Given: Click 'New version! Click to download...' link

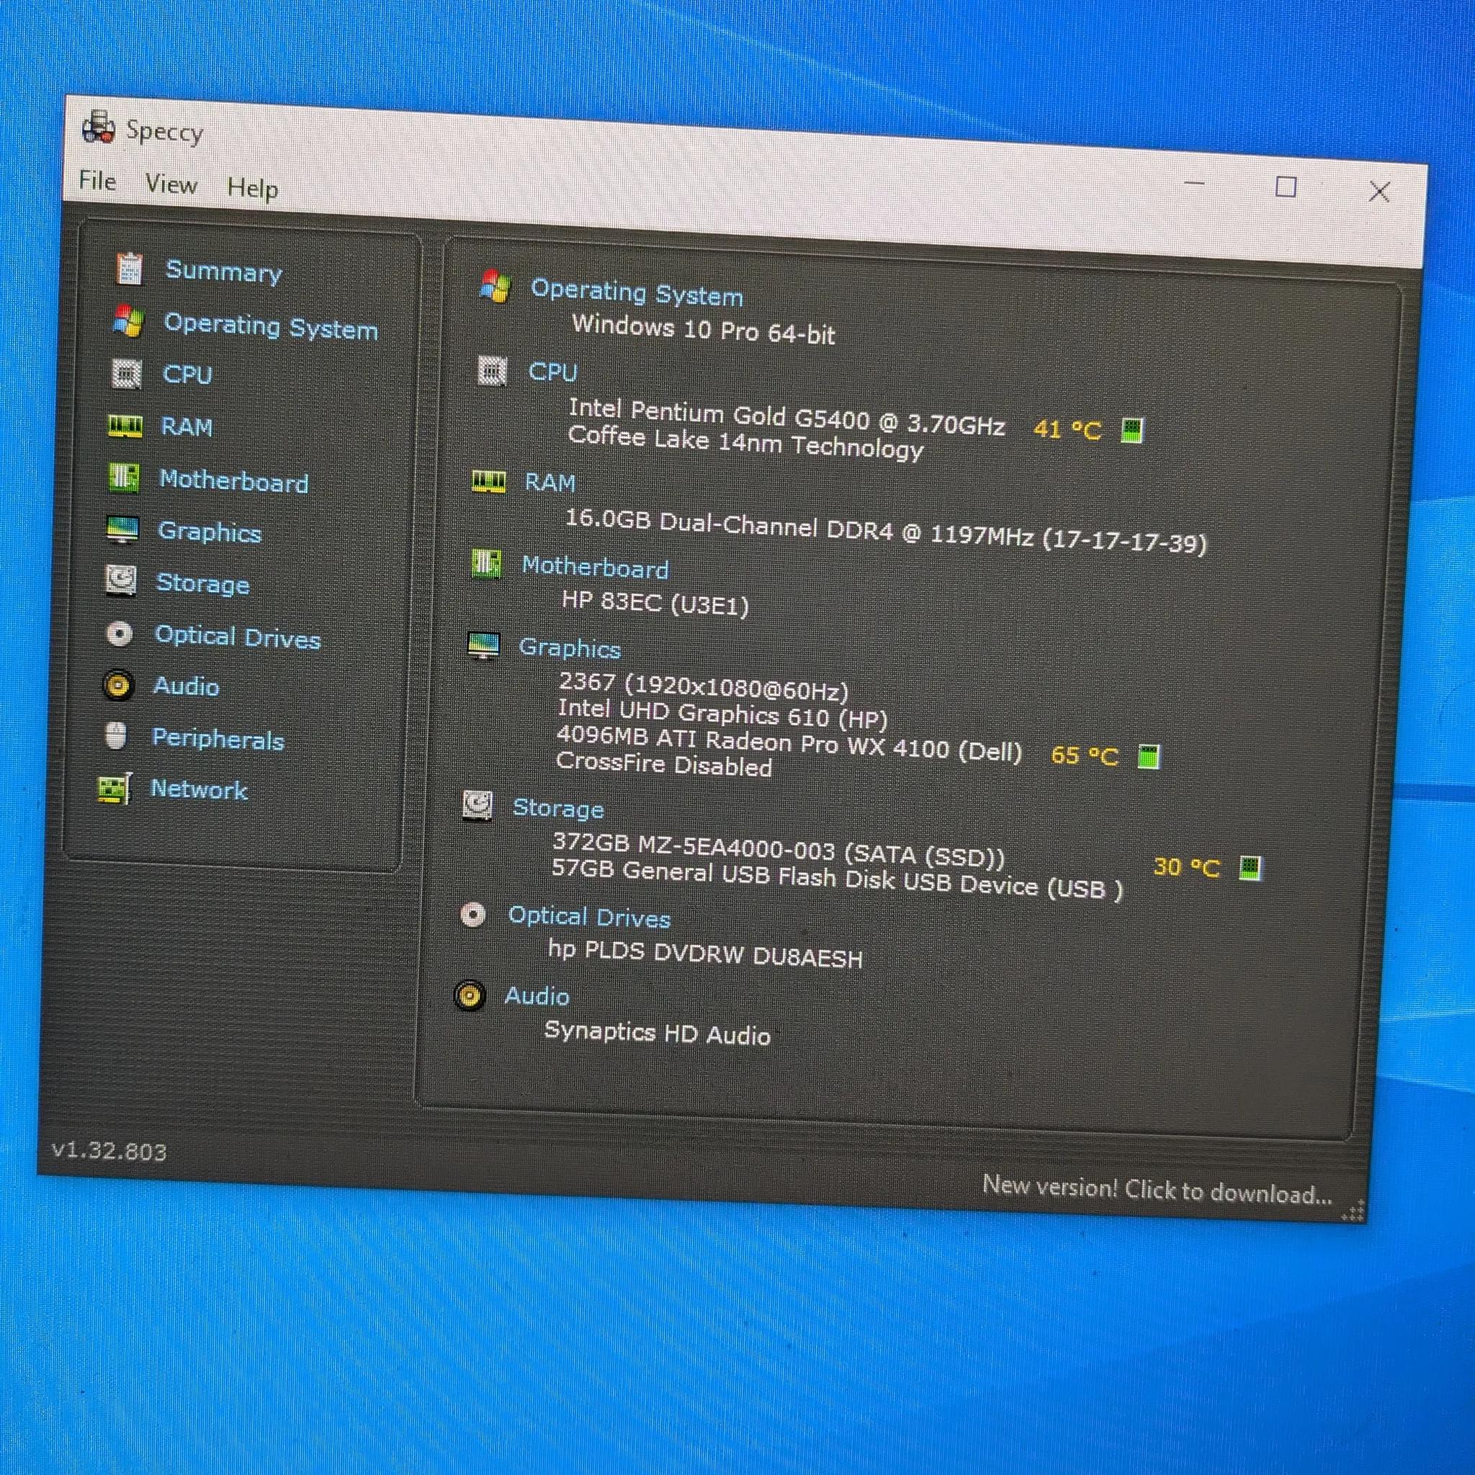Looking at the screenshot, I should pyautogui.click(x=1157, y=1191).
